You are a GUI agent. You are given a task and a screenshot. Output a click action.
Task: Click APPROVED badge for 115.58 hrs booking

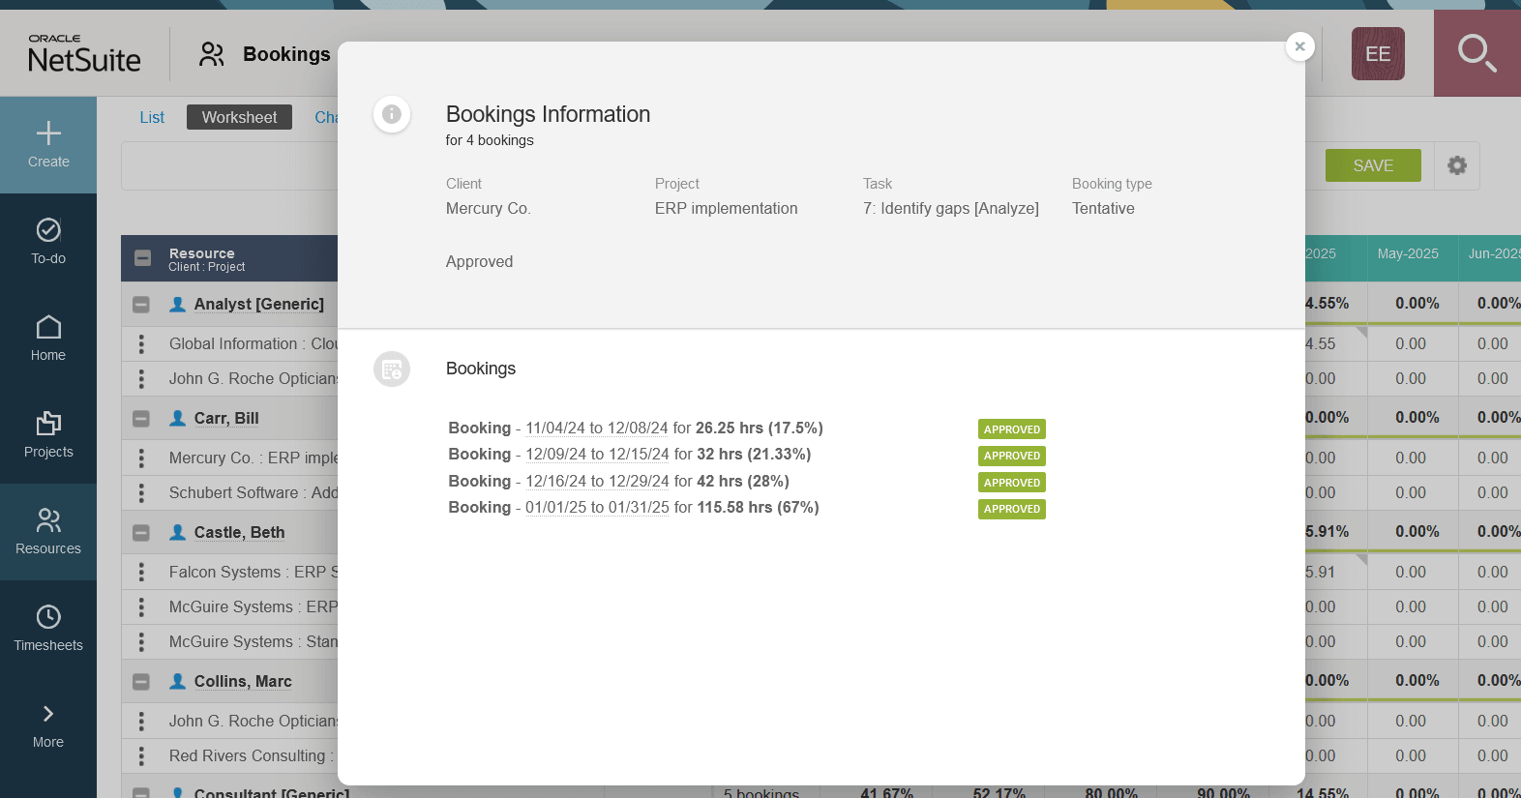[x=1012, y=509]
